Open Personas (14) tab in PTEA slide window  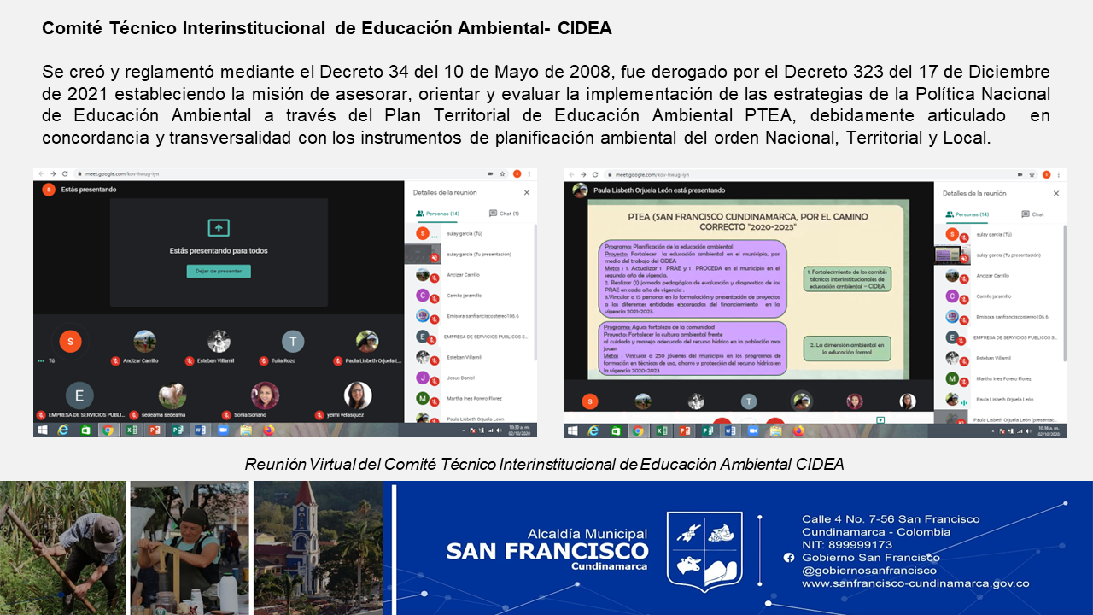(967, 214)
